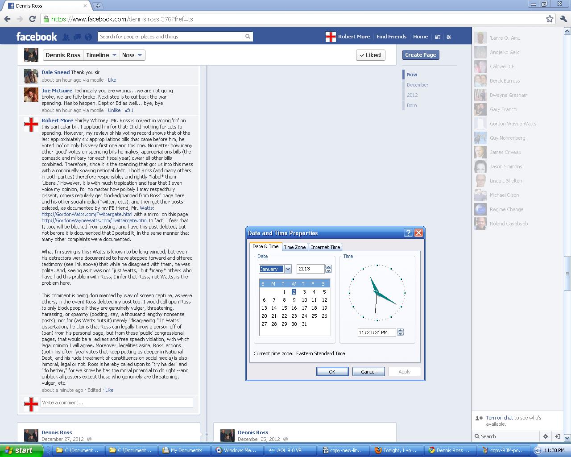Select day 15 in the calendar
Viewport: 571px width, 457px height.
(284, 308)
